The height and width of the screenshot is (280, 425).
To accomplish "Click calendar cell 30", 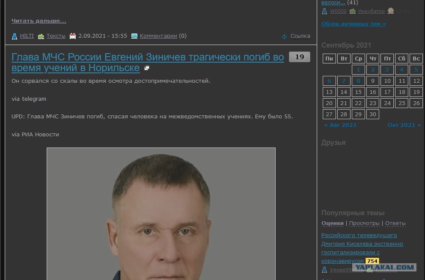I will [x=373, y=114].
